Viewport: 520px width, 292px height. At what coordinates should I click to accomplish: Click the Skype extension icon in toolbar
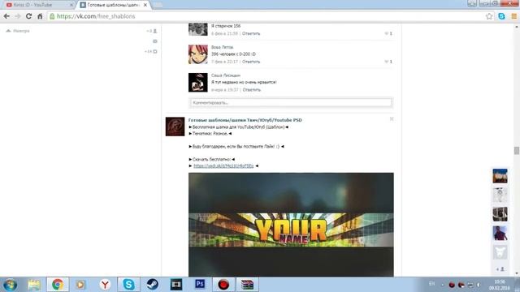tap(501, 16)
